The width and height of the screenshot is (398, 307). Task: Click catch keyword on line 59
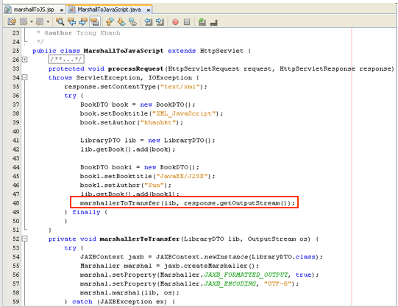(x=82, y=302)
